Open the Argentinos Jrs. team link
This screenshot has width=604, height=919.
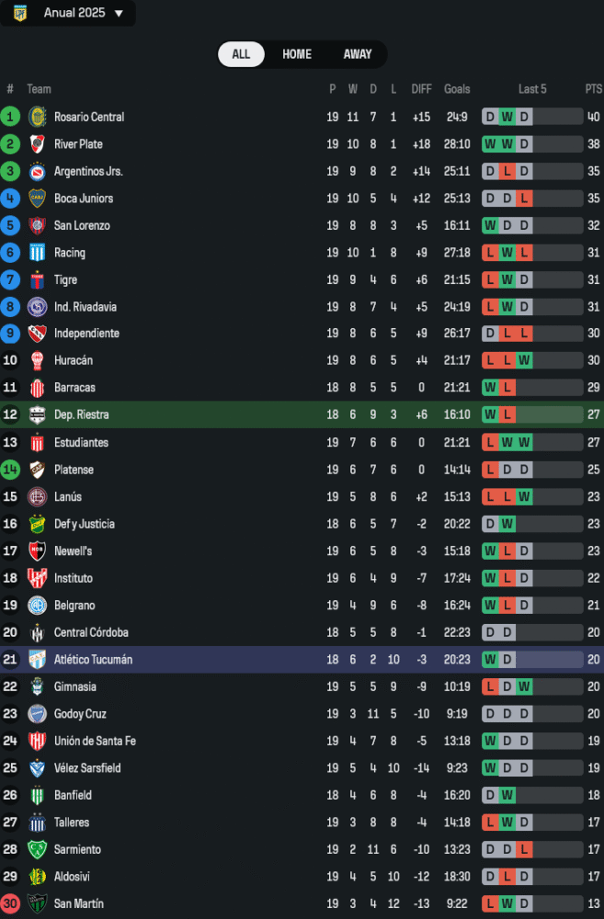(88, 172)
